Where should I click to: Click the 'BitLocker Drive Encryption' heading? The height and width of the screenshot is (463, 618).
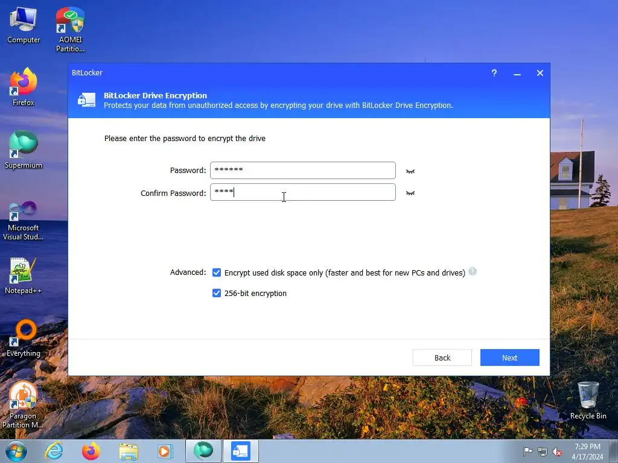155,95
